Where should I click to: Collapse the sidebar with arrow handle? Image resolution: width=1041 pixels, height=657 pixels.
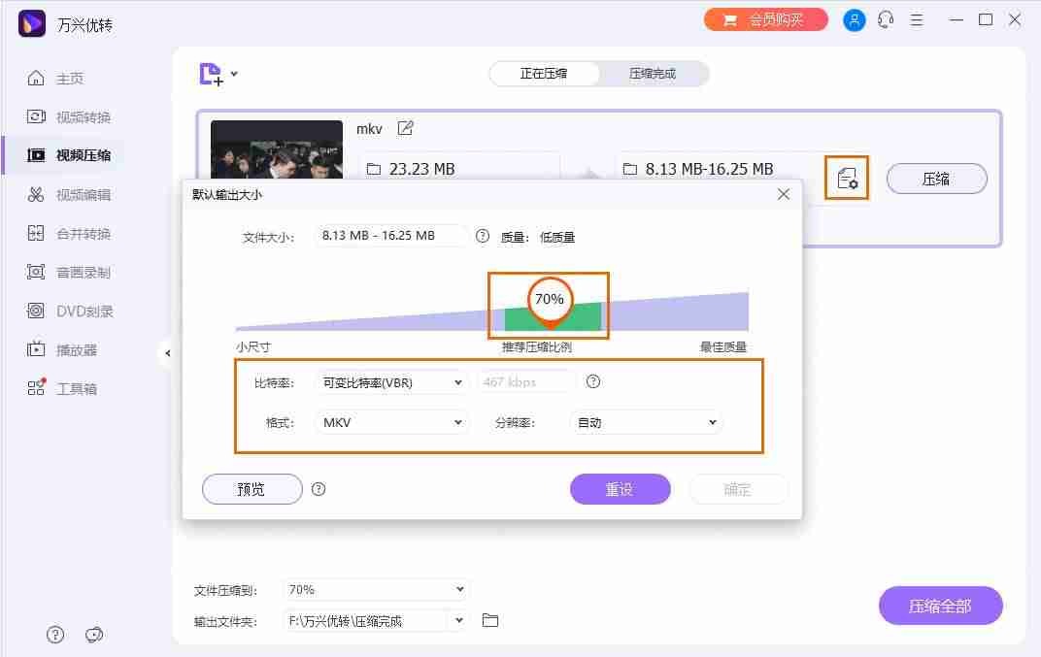[168, 353]
